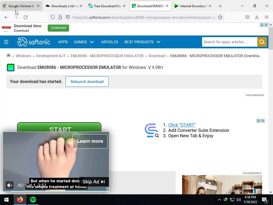273x205 pixels.
Task: Open Softonic hamburger side menu
Action: 6,42
